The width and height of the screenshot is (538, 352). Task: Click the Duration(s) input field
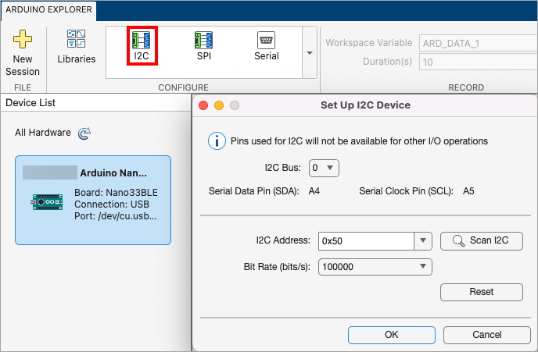tap(475, 62)
